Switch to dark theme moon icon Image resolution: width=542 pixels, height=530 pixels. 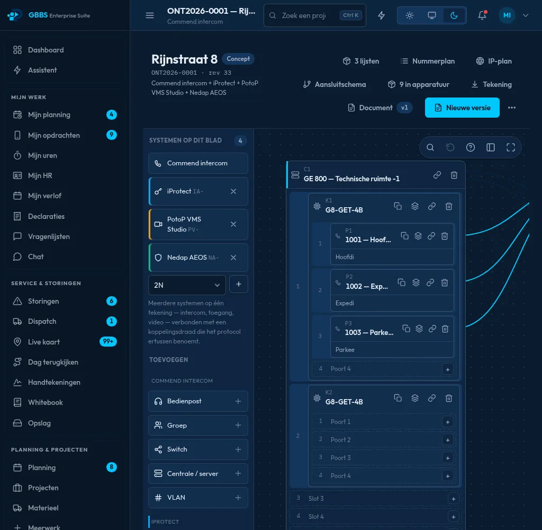454,15
